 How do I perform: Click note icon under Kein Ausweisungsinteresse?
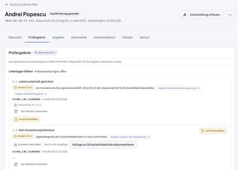(16, 164)
